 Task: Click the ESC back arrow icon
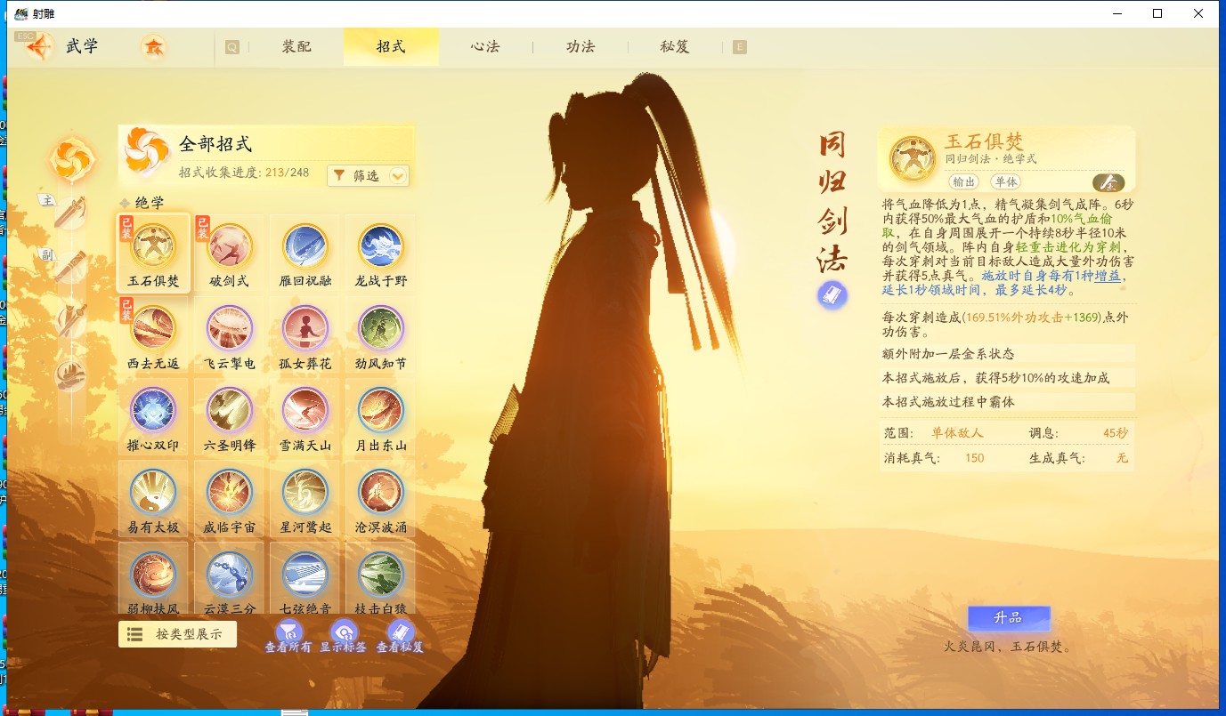tap(38, 46)
